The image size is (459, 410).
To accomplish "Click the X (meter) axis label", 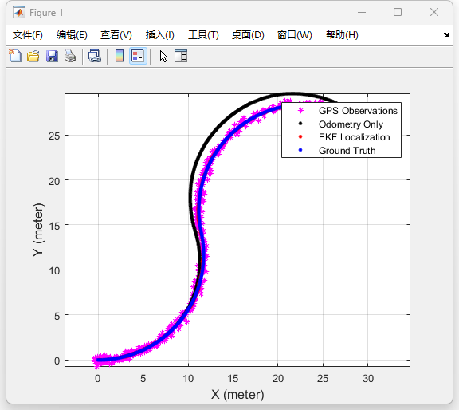I will point(237,395).
